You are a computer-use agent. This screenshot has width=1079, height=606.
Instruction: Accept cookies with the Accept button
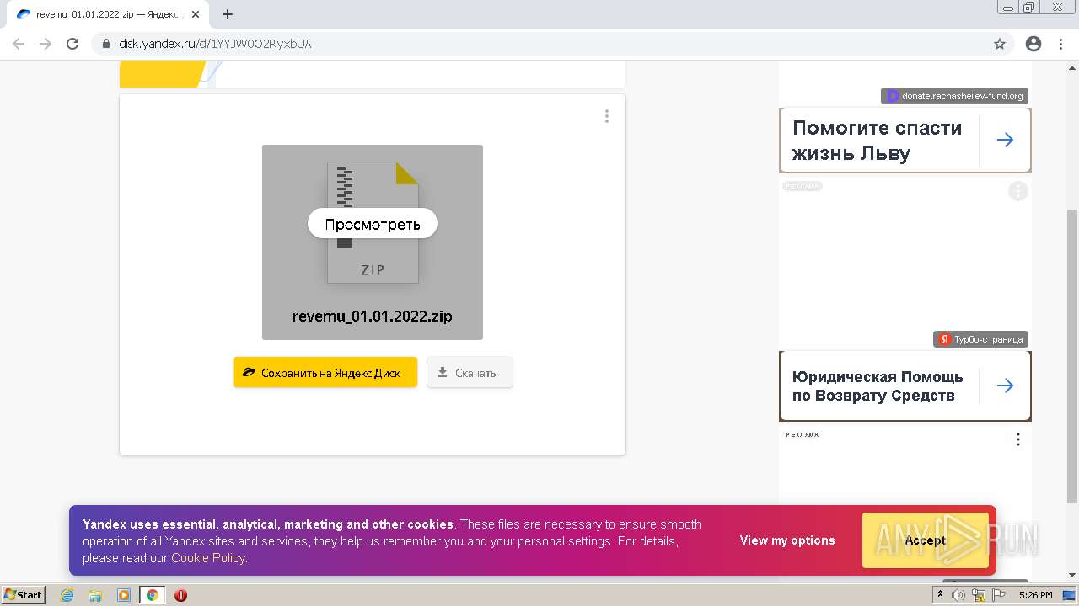926,540
